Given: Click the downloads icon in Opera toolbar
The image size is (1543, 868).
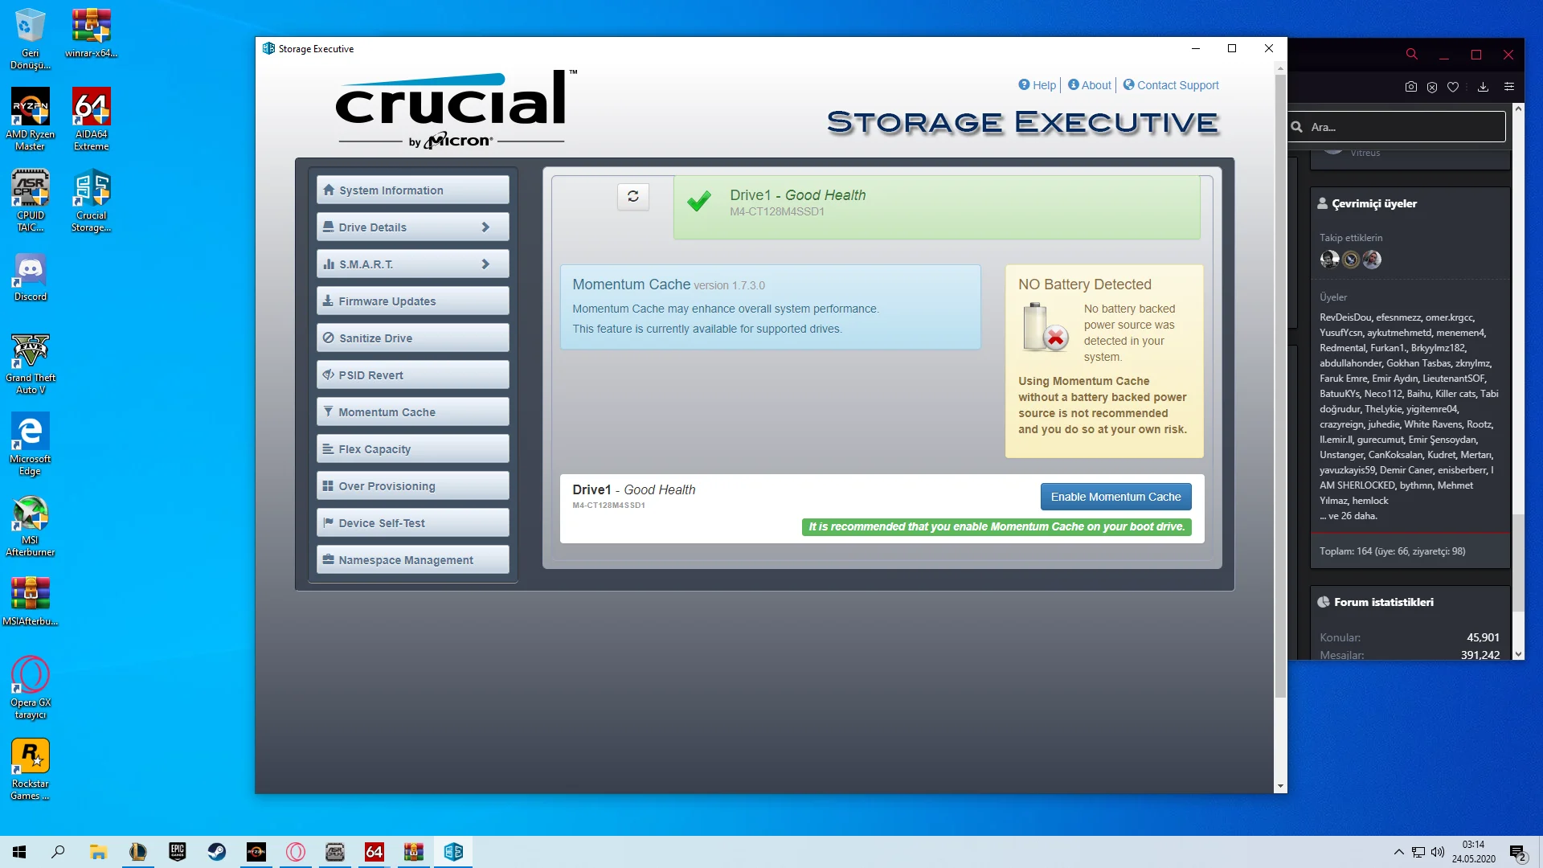Looking at the screenshot, I should point(1483,87).
